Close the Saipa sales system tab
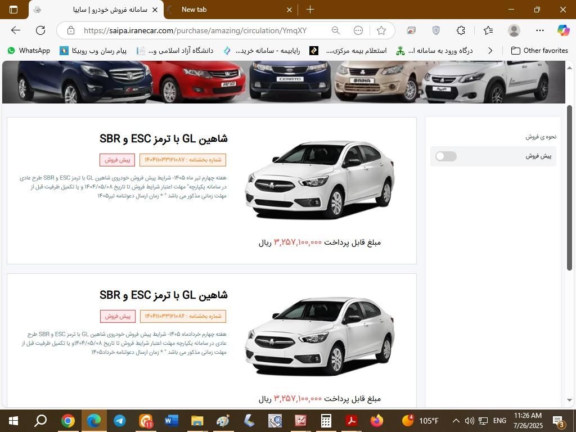This screenshot has width=576, height=432. [x=155, y=10]
